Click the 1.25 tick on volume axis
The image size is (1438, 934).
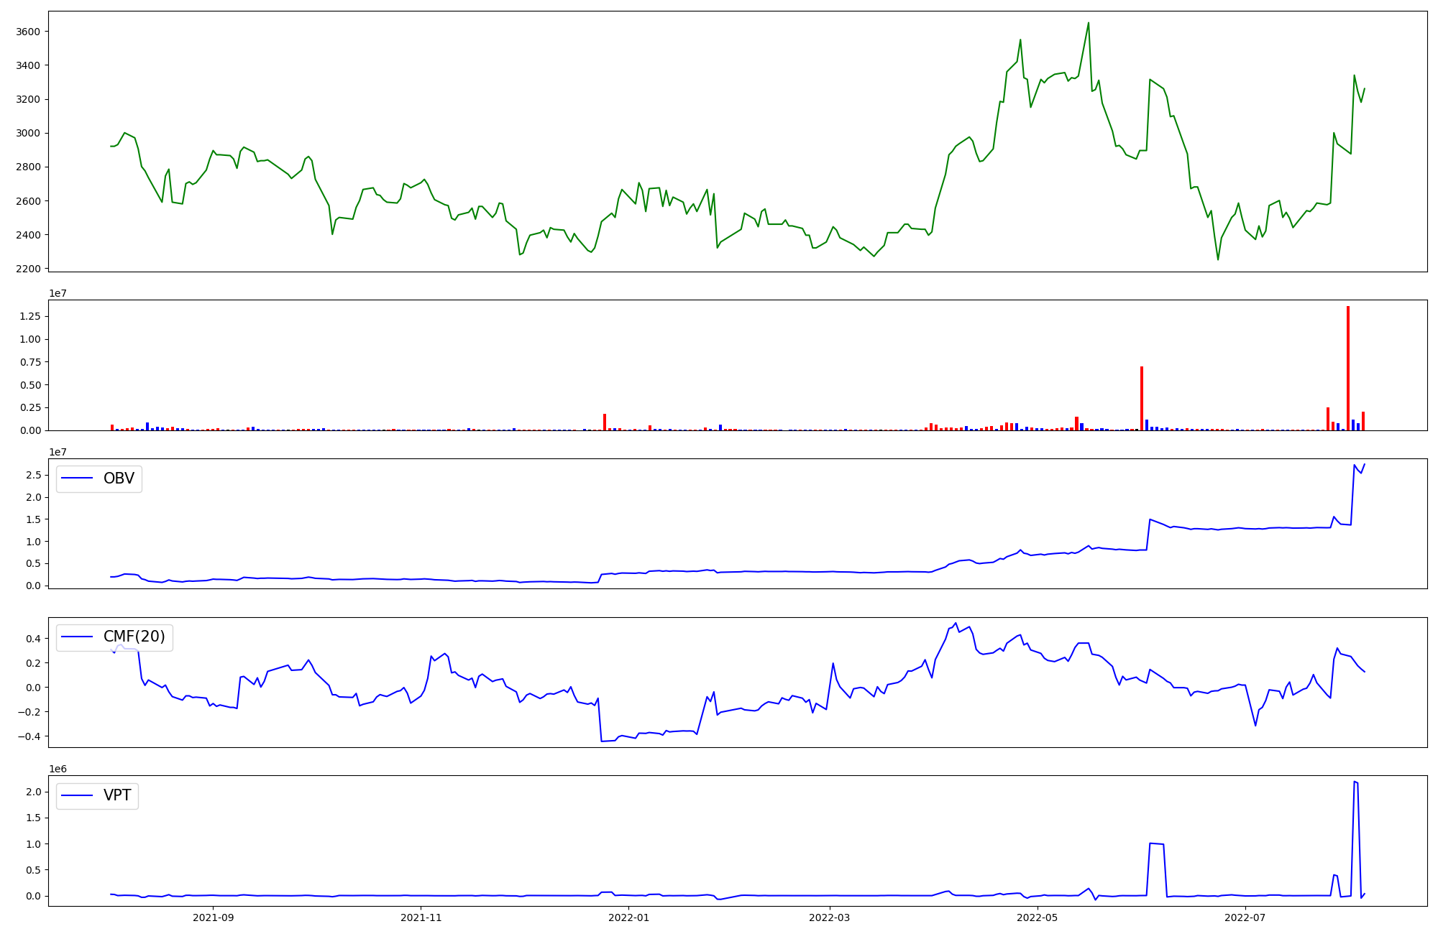[x=30, y=316]
